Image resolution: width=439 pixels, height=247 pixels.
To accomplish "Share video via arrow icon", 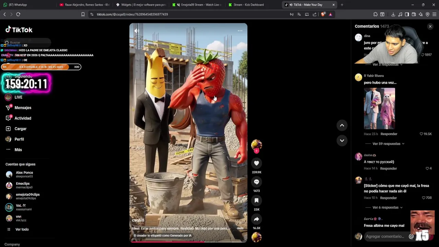I will point(257,219).
